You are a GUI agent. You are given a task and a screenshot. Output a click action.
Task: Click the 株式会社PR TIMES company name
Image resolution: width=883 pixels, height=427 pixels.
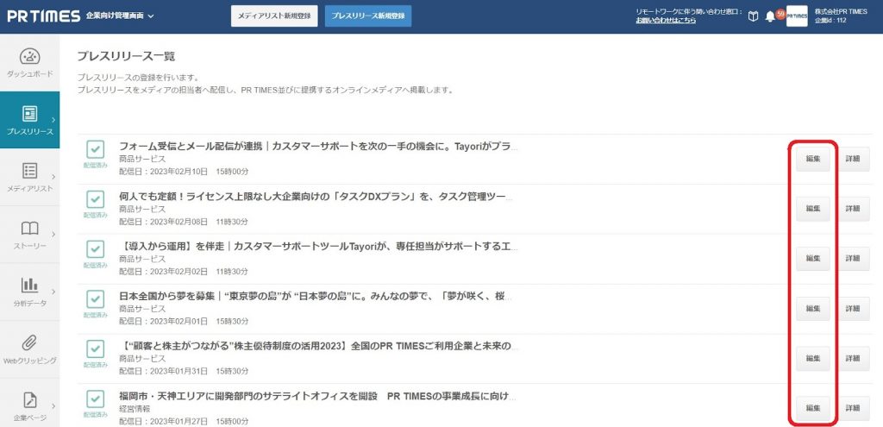click(841, 11)
